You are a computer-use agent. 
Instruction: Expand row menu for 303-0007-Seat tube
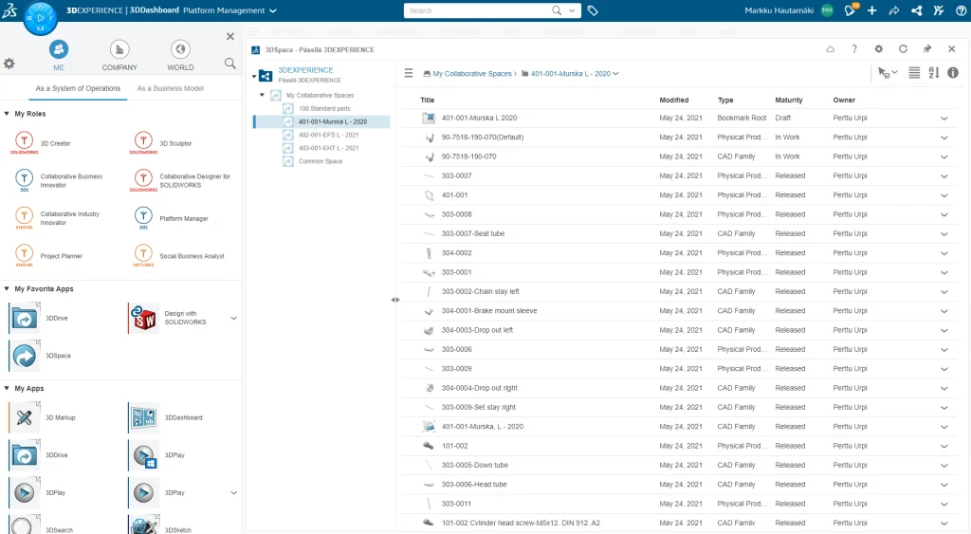pyautogui.click(x=944, y=233)
